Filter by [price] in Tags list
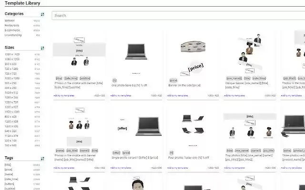The height and width of the screenshot is (190, 305). (9, 170)
